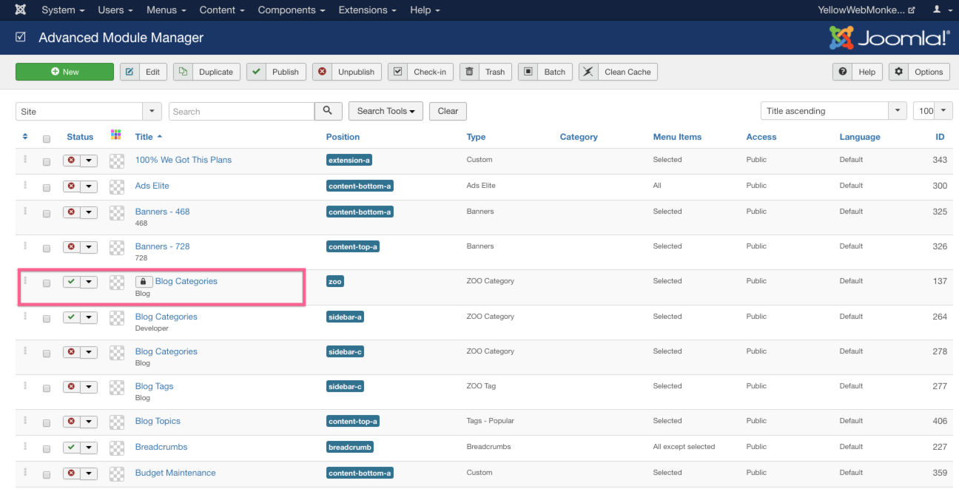This screenshot has height=489, width=959.
Task: Click the Edit button
Action: 144,72
